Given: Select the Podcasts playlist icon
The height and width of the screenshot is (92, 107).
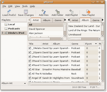Looking at the screenshot, I should (x=6, y=29).
